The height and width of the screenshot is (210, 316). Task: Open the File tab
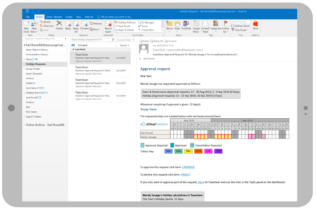pos(28,17)
